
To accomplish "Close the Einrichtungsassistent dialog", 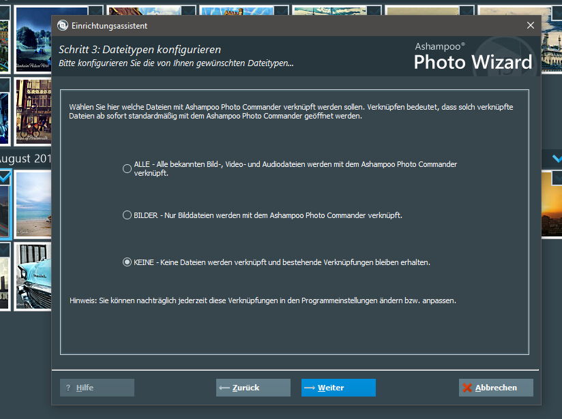I will (530, 26).
